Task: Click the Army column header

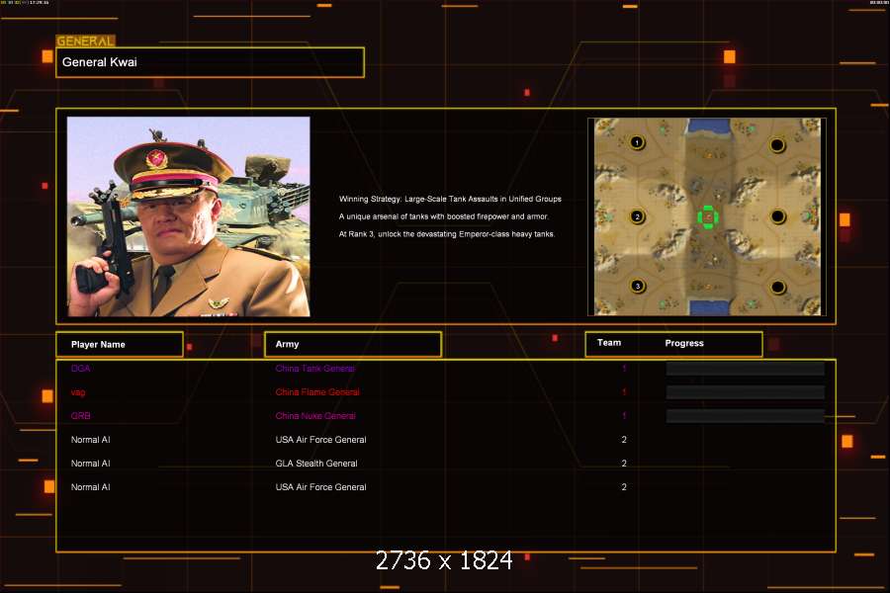Action: [353, 345]
